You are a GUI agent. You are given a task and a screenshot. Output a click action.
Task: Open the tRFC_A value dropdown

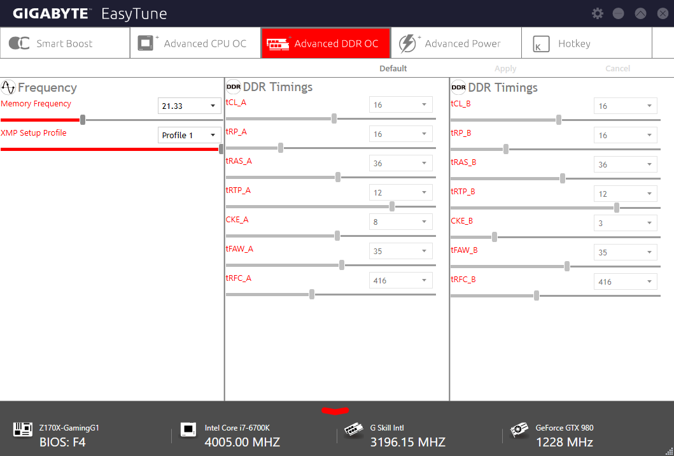point(400,280)
